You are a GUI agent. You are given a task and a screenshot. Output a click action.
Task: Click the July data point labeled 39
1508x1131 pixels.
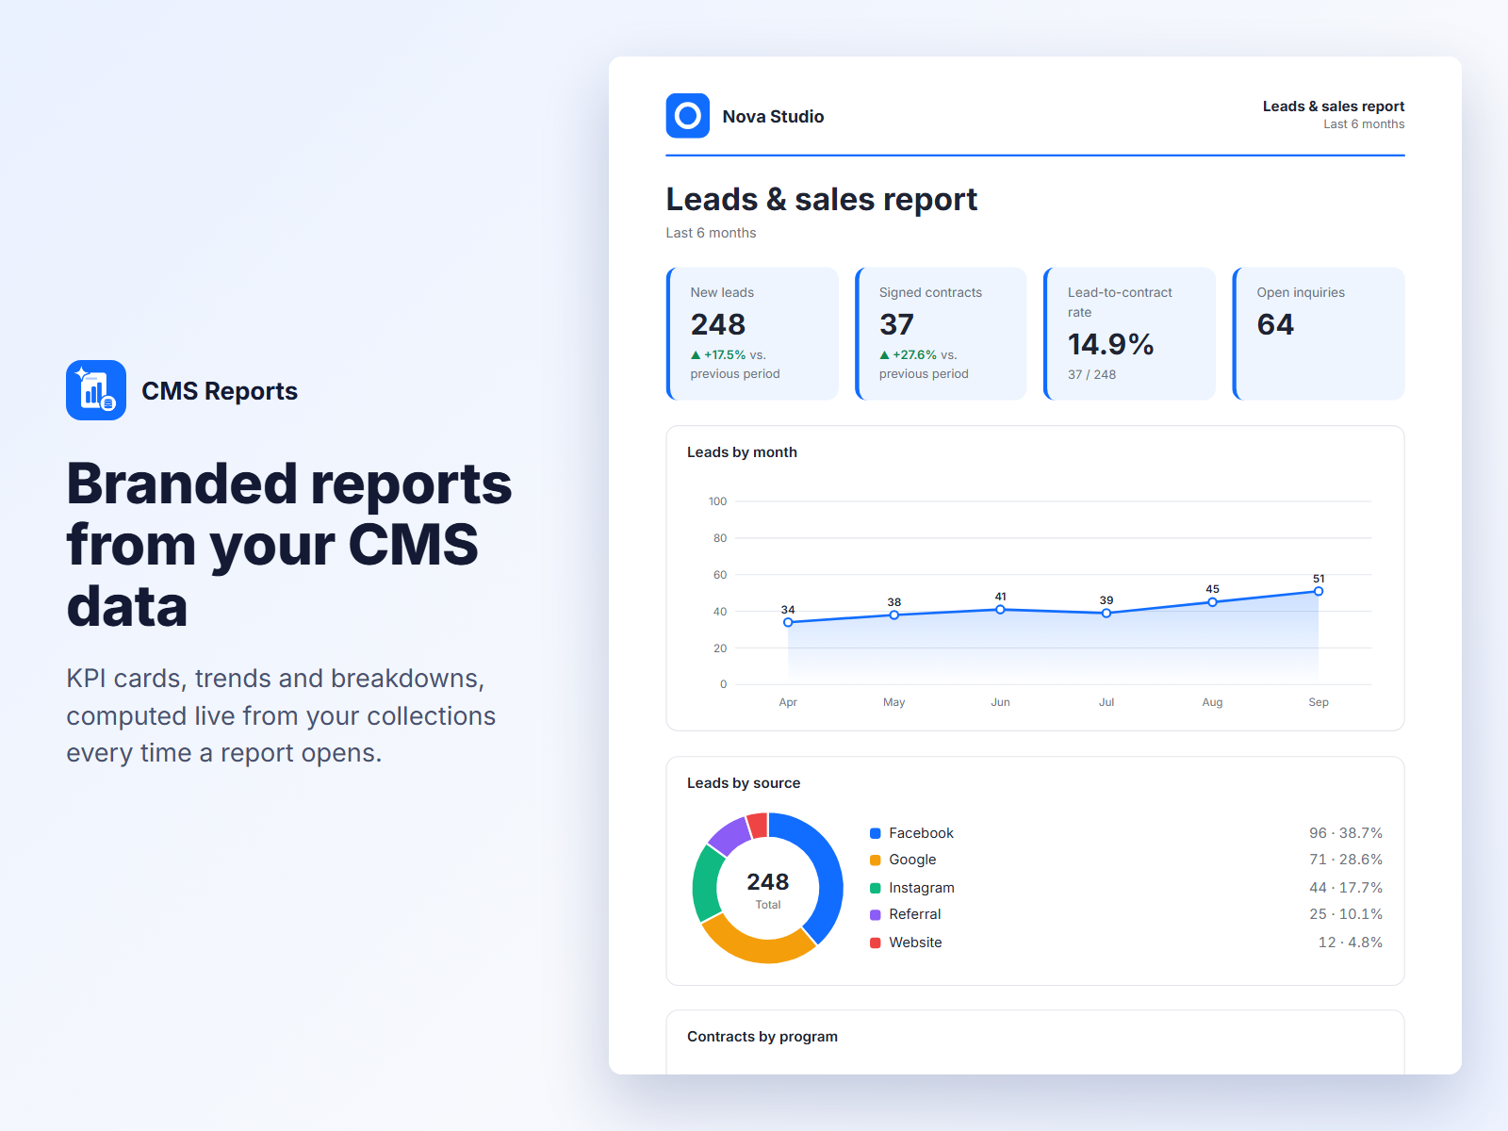pos(1106,613)
